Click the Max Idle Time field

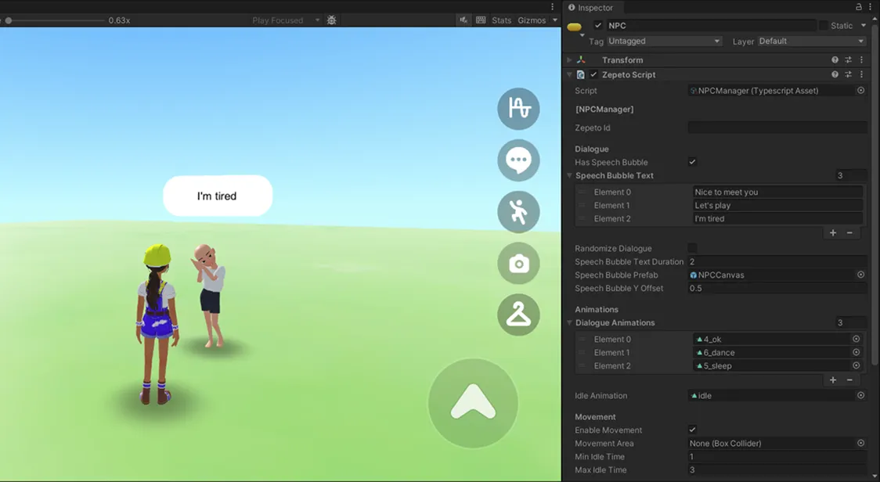coord(777,469)
